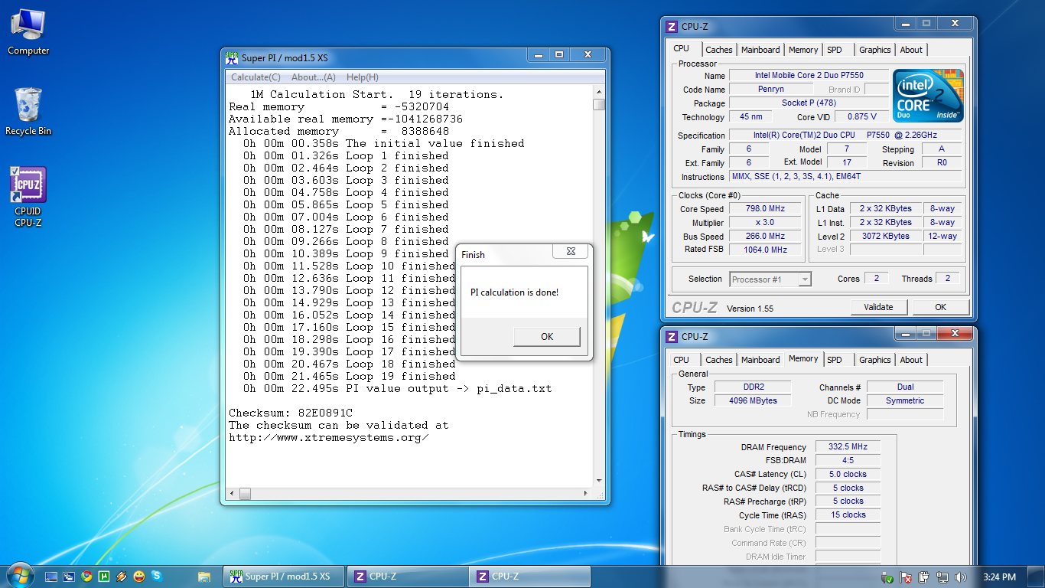This screenshot has height=588, width=1045.
Task: Switch to Caches tab in lower CPU-Z
Action: [719, 360]
